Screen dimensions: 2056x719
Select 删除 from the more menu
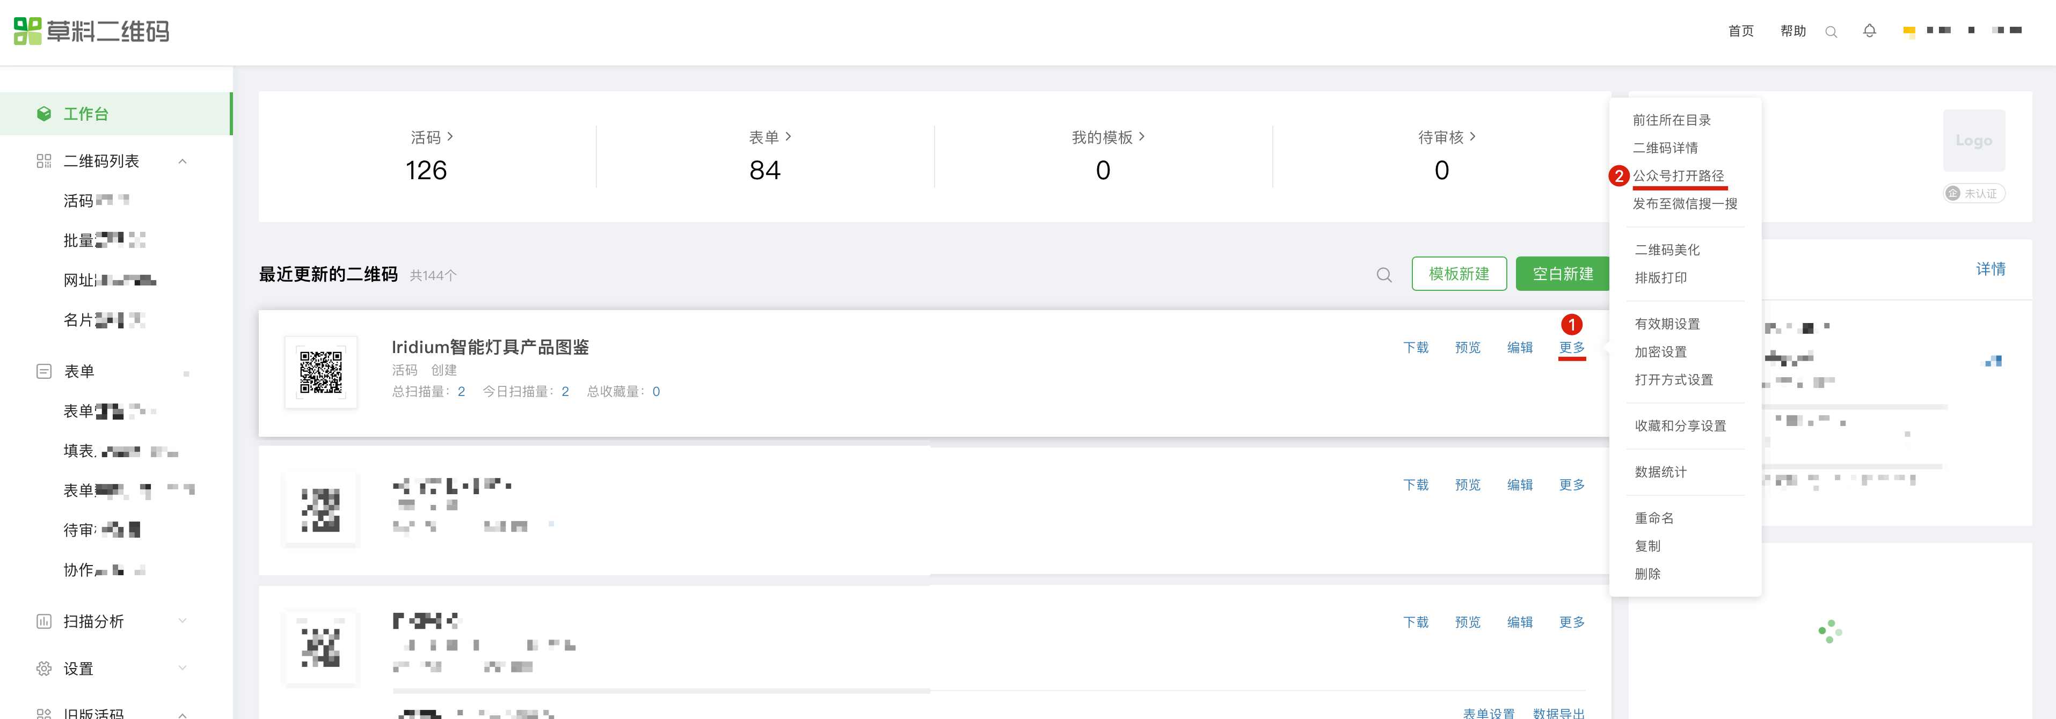pos(1647,574)
